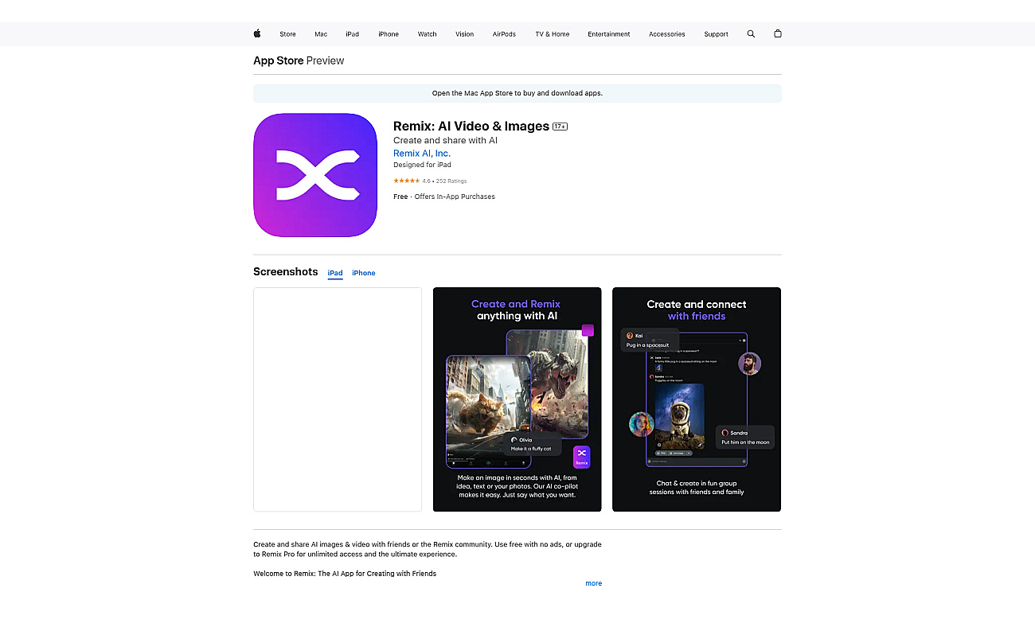Open the Entertainment menu item
The width and height of the screenshot is (1035, 627).
click(609, 34)
